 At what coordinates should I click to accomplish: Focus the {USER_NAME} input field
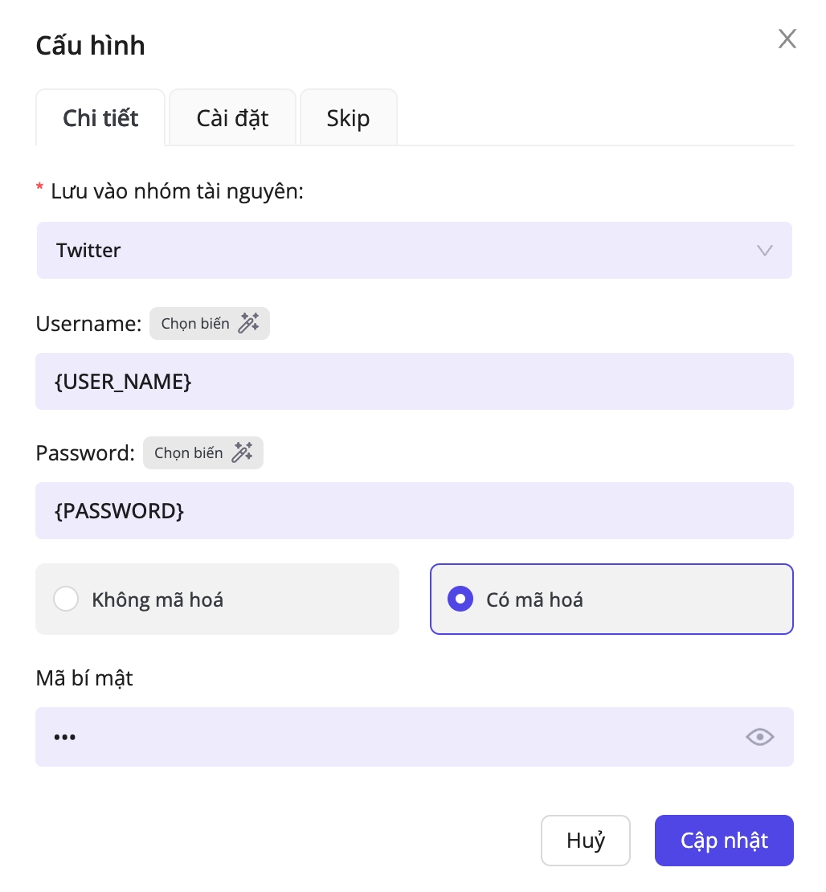point(414,382)
